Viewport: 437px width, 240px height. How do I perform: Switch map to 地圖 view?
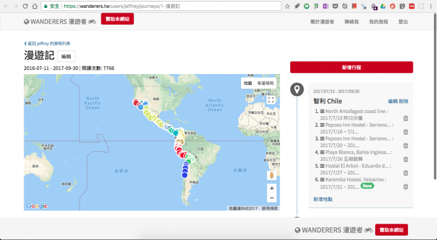coord(248,83)
